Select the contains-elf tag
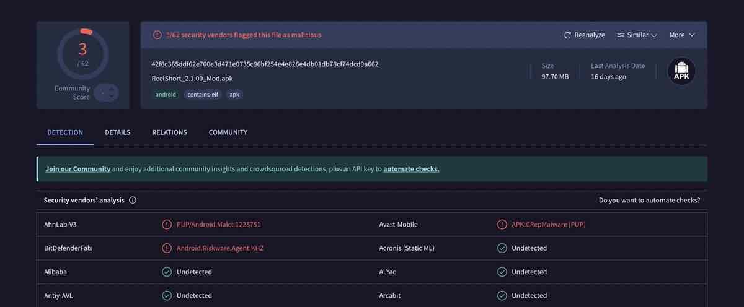The width and height of the screenshot is (744, 307). [x=202, y=95]
